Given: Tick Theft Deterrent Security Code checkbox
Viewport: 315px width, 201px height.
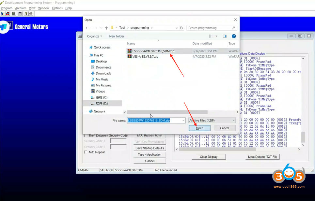Looking at the screenshot, I should (x=86, y=136).
